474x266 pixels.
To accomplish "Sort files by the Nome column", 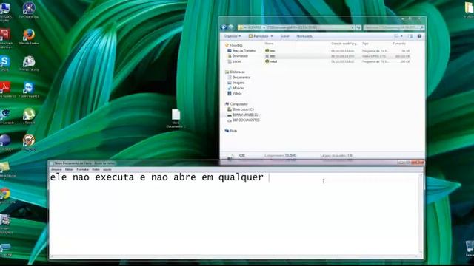I will click(269, 44).
